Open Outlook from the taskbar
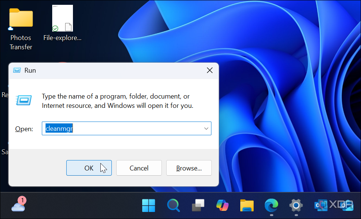Screen dimensions: 361x219 (321, 205)
